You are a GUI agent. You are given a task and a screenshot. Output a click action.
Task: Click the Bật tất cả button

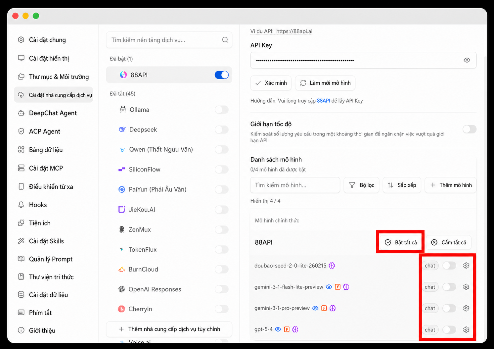click(x=401, y=242)
